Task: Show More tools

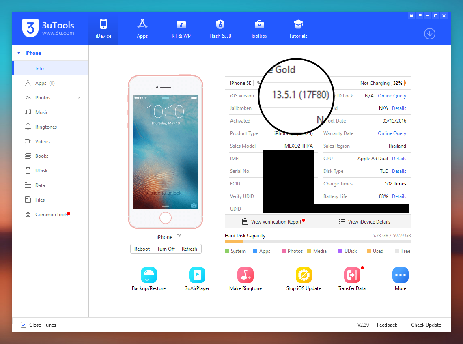Action: [400, 275]
